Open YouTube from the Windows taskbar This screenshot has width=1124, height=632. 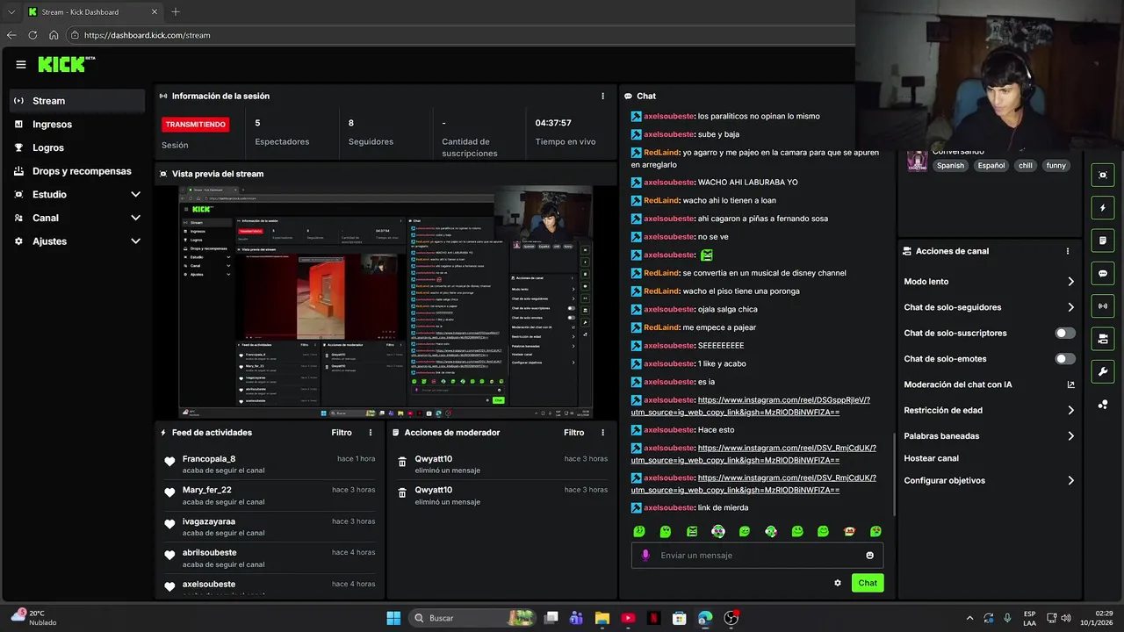628,618
